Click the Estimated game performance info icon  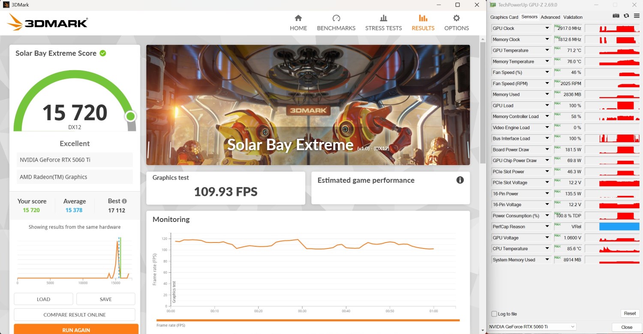[460, 180]
